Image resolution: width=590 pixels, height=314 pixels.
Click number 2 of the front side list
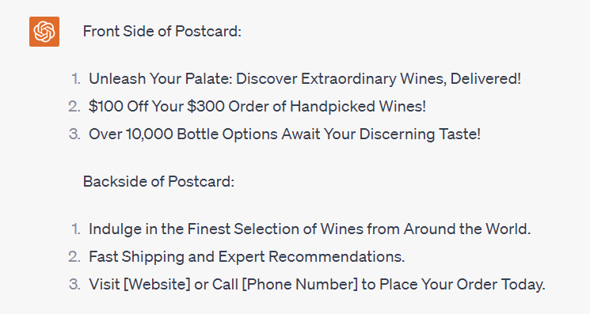74,106
